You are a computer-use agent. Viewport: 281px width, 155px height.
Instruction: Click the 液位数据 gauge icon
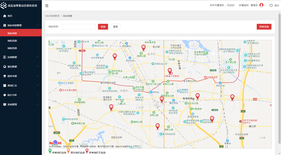coord(5,67)
